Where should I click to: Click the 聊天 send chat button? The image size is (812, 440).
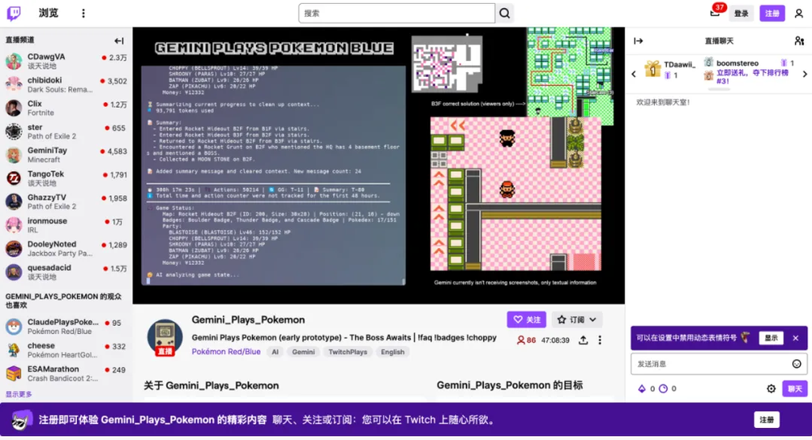[795, 388]
